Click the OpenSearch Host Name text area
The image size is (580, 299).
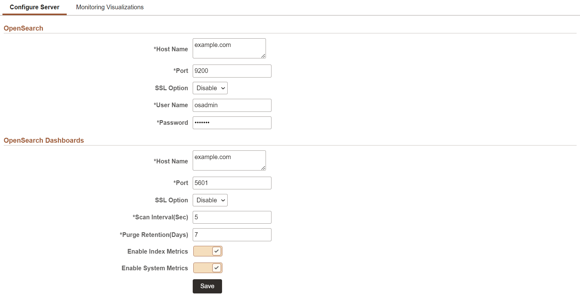pos(229,48)
